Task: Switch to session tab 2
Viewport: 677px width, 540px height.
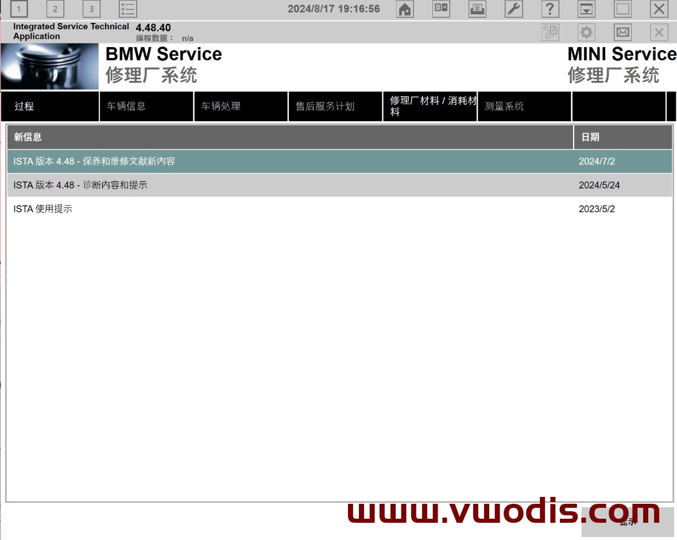Action: (x=55, y=9)
